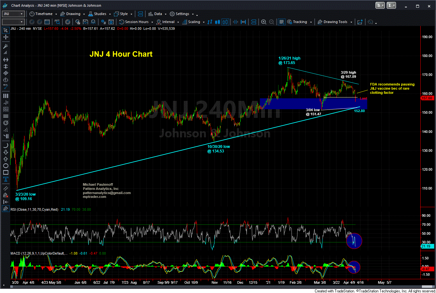The width and height of the screenshot is (436, 293).
Task: Select the vertical double-arrow tool
Action: [5, 67]
